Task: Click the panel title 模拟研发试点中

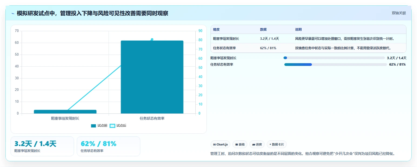Action: pos(92,13)
